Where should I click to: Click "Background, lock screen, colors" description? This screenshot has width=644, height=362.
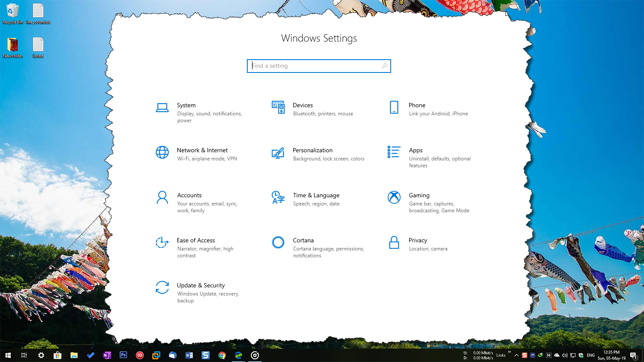click(x=329, y=159)
